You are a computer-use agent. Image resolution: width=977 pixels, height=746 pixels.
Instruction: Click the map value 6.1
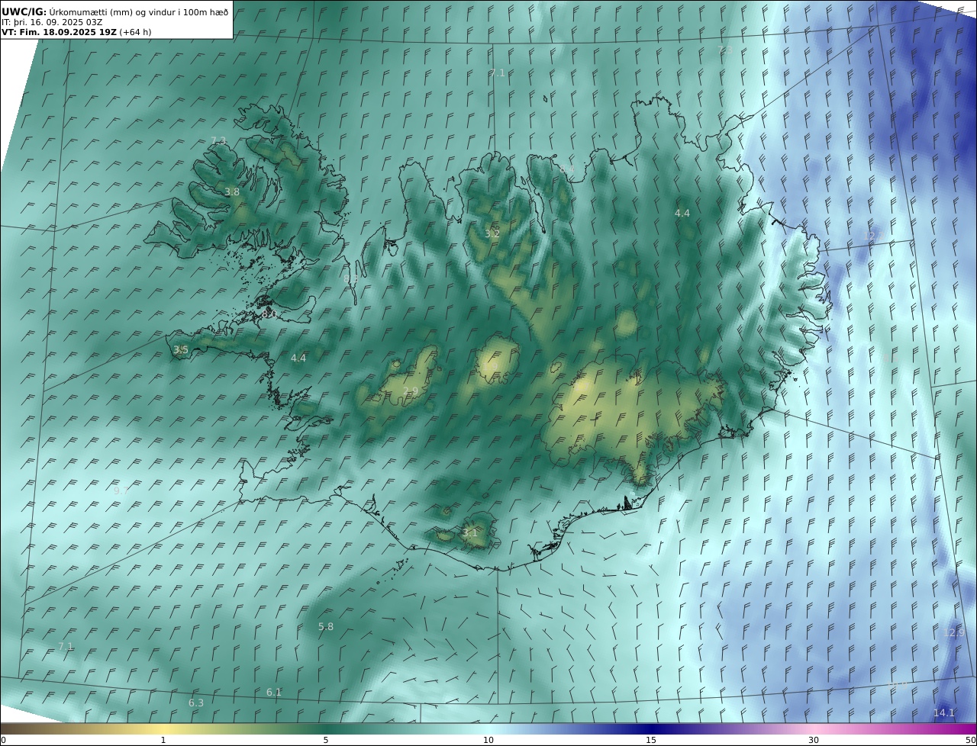[274, 692]
